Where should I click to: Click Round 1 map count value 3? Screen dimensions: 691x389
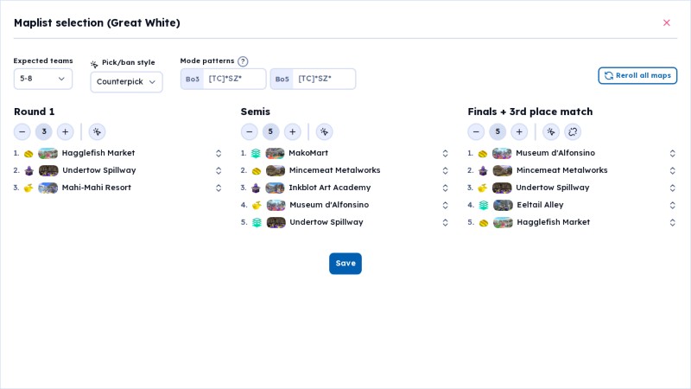[x=44, y=131]
